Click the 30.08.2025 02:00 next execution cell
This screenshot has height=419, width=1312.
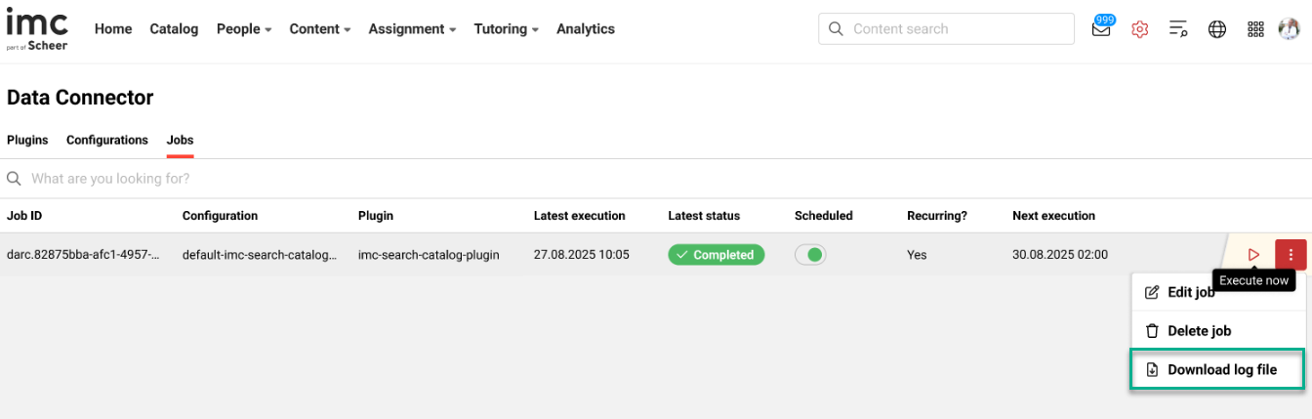pyautogui.click(x=1060, y=255)
